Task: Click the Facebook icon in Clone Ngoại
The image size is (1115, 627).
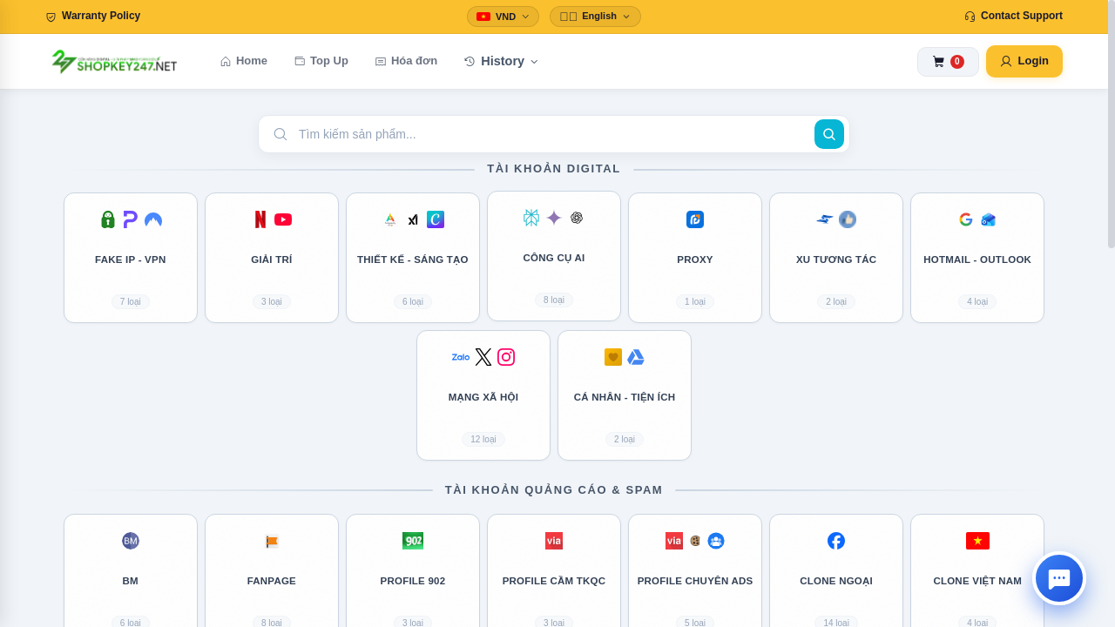Action: (835, 541)
